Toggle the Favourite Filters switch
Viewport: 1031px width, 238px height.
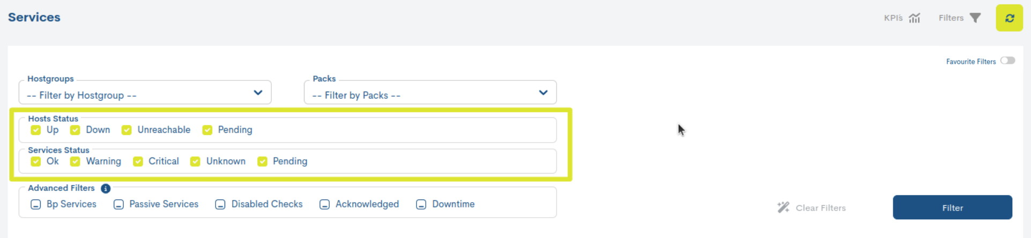pyautogui.click(x=1007, y=61)
